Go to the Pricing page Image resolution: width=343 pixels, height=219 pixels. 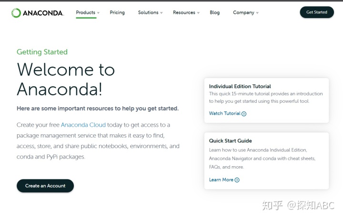[117, 12]
